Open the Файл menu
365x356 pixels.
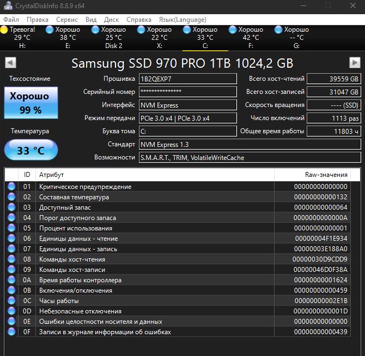[11, 20]
